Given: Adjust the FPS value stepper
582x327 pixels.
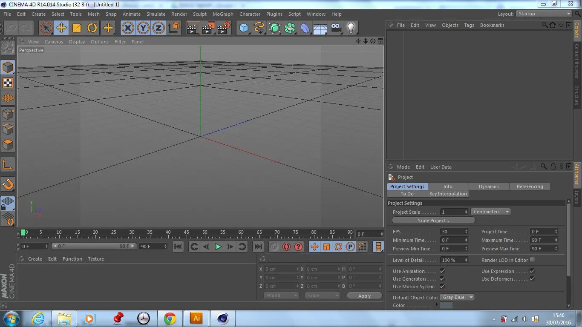Looking at the screenshot, I should coord(466,232).
